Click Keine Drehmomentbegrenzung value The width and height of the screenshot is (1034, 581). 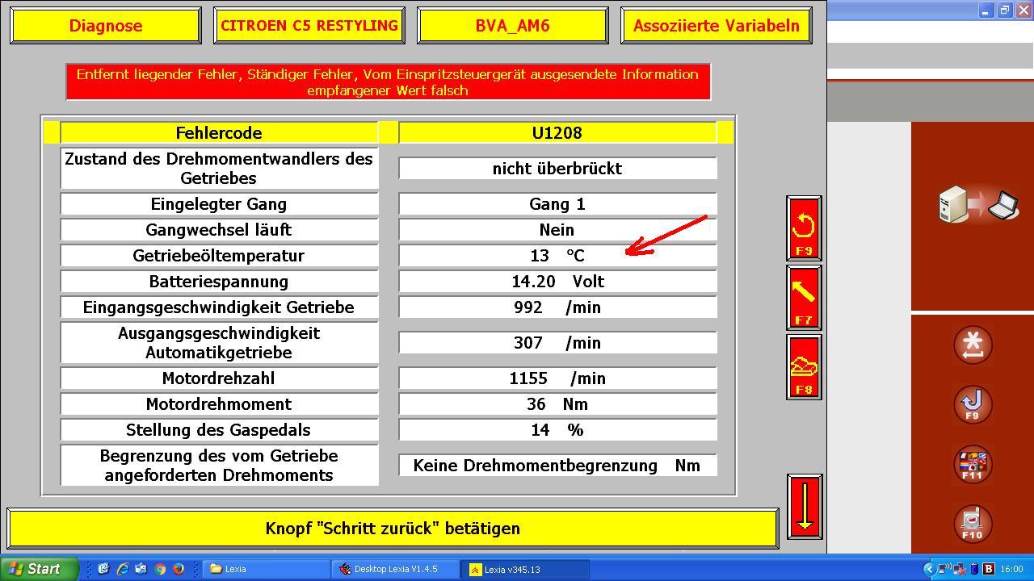(x=557, y=466)
